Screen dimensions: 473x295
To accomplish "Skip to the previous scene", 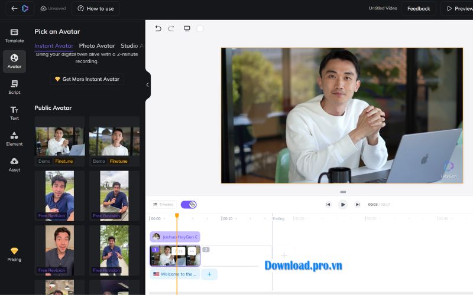I will [x=328, y=204].
